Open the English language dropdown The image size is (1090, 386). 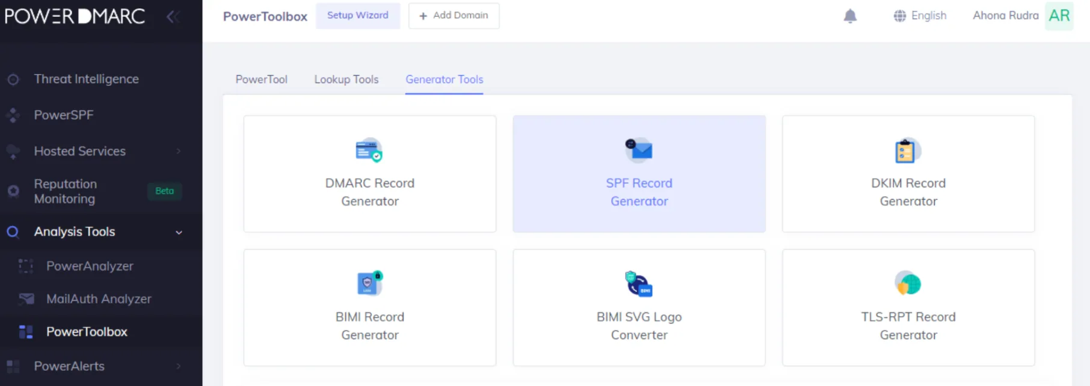click(920, 16)
